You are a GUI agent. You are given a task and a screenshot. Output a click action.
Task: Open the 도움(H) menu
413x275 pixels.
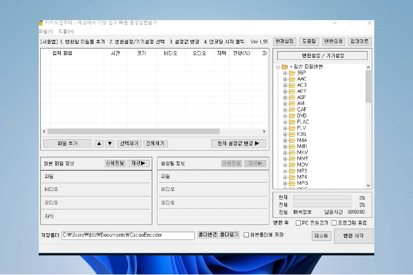coord(66,31)
